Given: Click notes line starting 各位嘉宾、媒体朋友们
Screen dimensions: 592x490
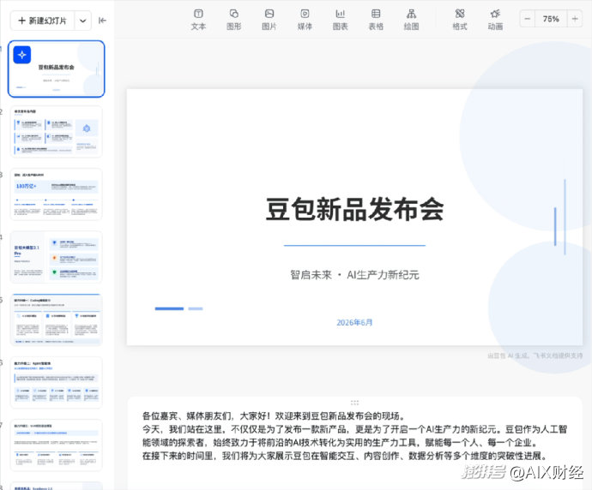Looking at the screenshot, I should coord(274,416).
